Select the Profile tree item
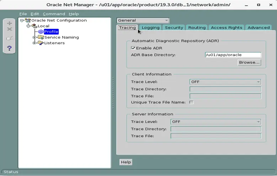The image size is (277, 176). pos(51,32)
